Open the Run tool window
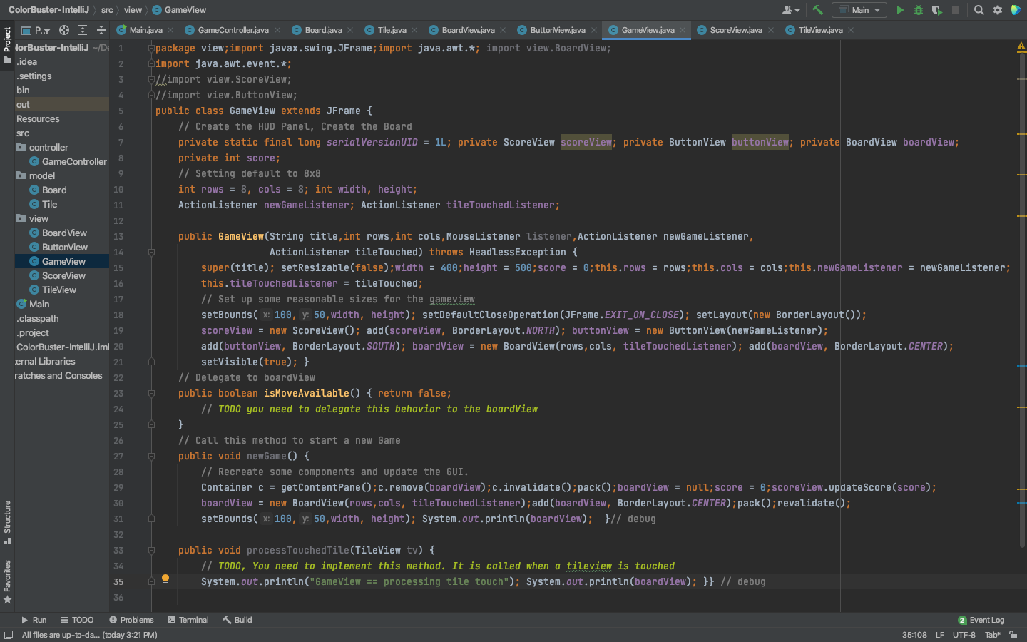This screenshot has width=1027, height=642. (x=34, y=620)
